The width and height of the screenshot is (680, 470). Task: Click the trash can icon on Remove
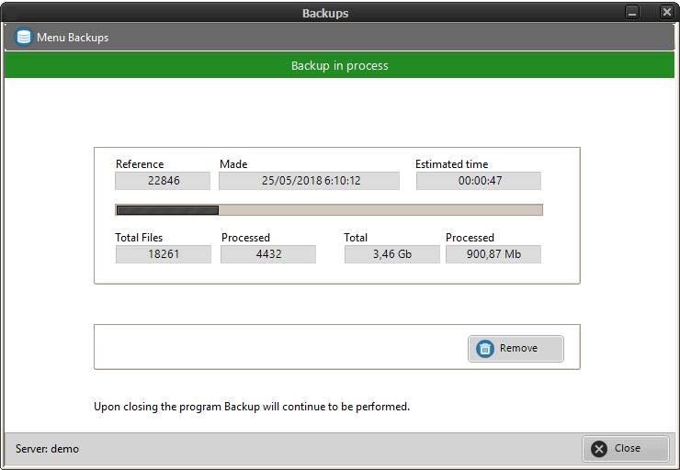[485, 348]
